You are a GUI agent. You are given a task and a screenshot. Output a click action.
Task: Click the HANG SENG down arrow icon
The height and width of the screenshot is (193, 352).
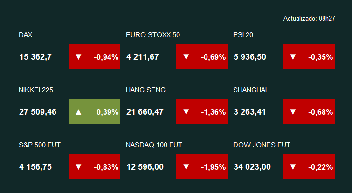pyautogui.click(x=186, y=112)
